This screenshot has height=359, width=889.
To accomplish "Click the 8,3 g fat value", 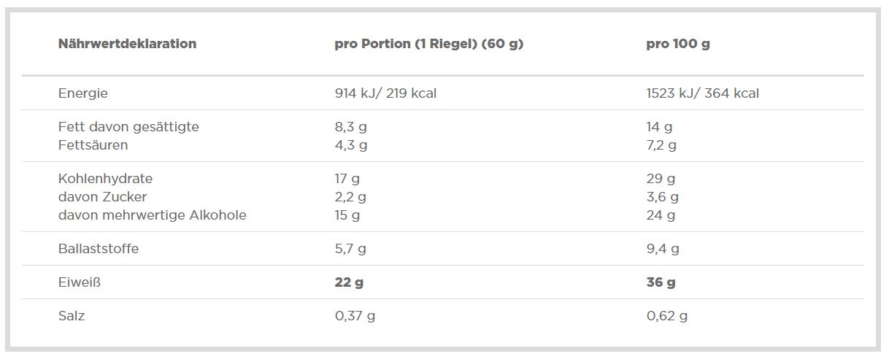I will coord(350,127).
